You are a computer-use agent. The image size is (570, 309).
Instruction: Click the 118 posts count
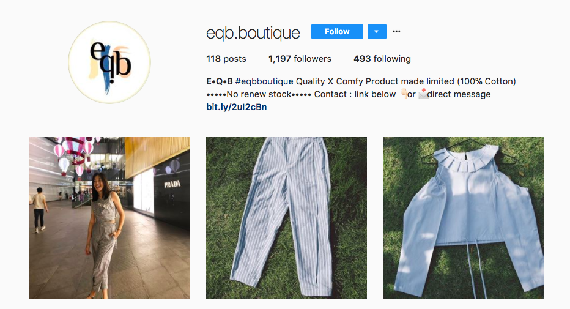(x=226, y=59)
